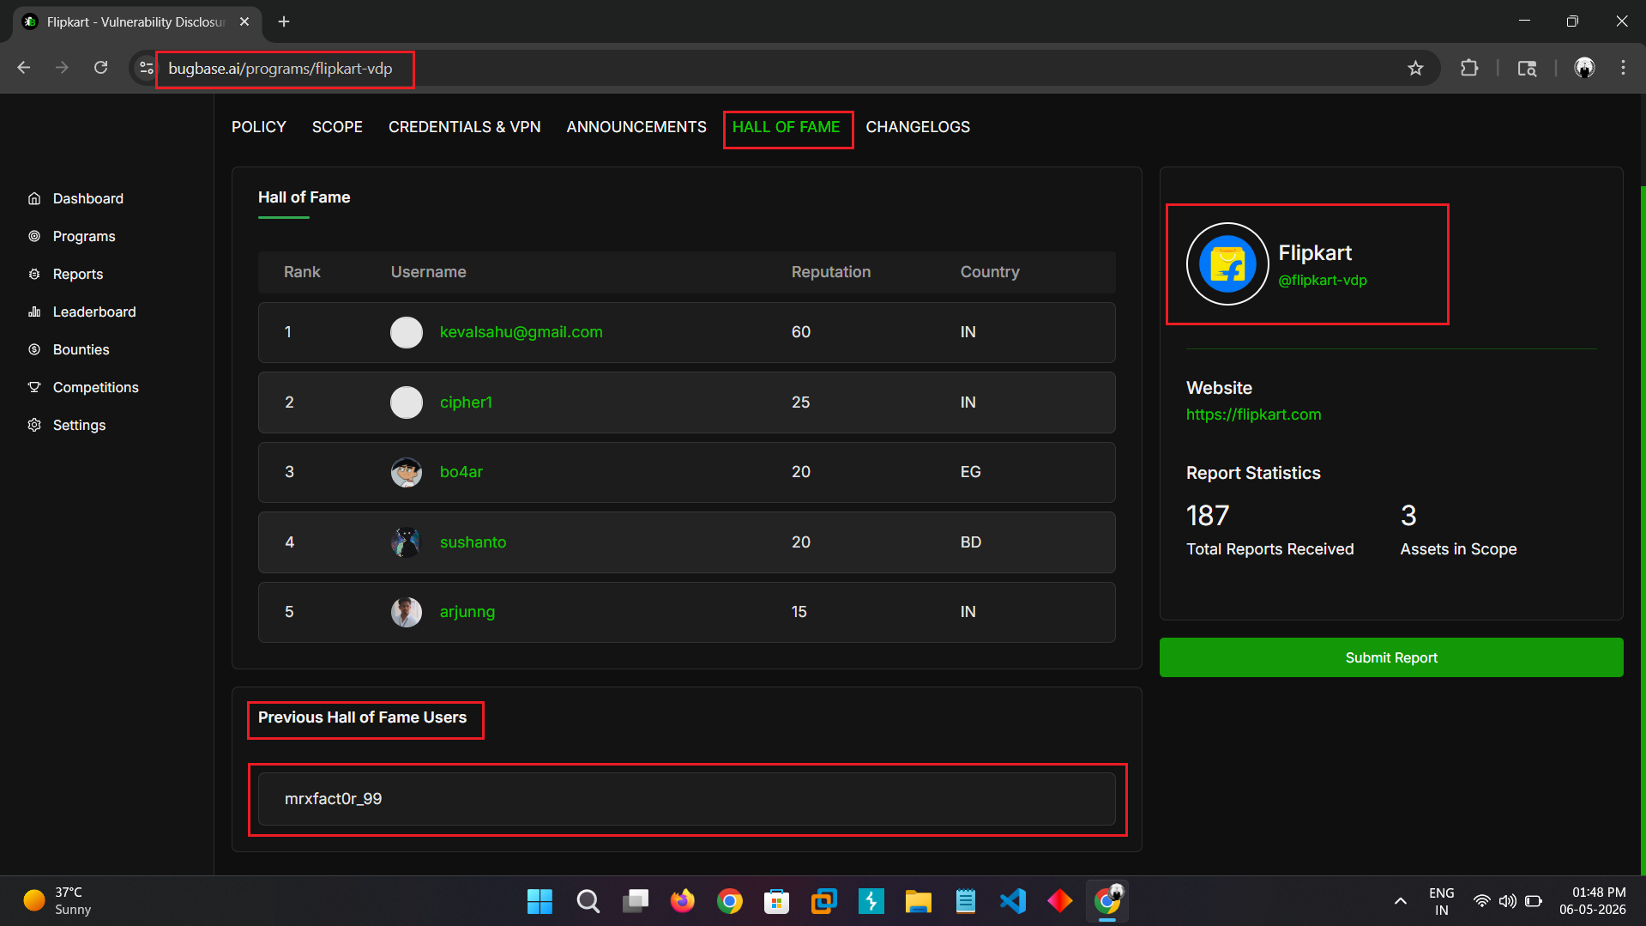Click the browser address bar URL
This screenshot has height=926, width=1646.
point(280,69)
